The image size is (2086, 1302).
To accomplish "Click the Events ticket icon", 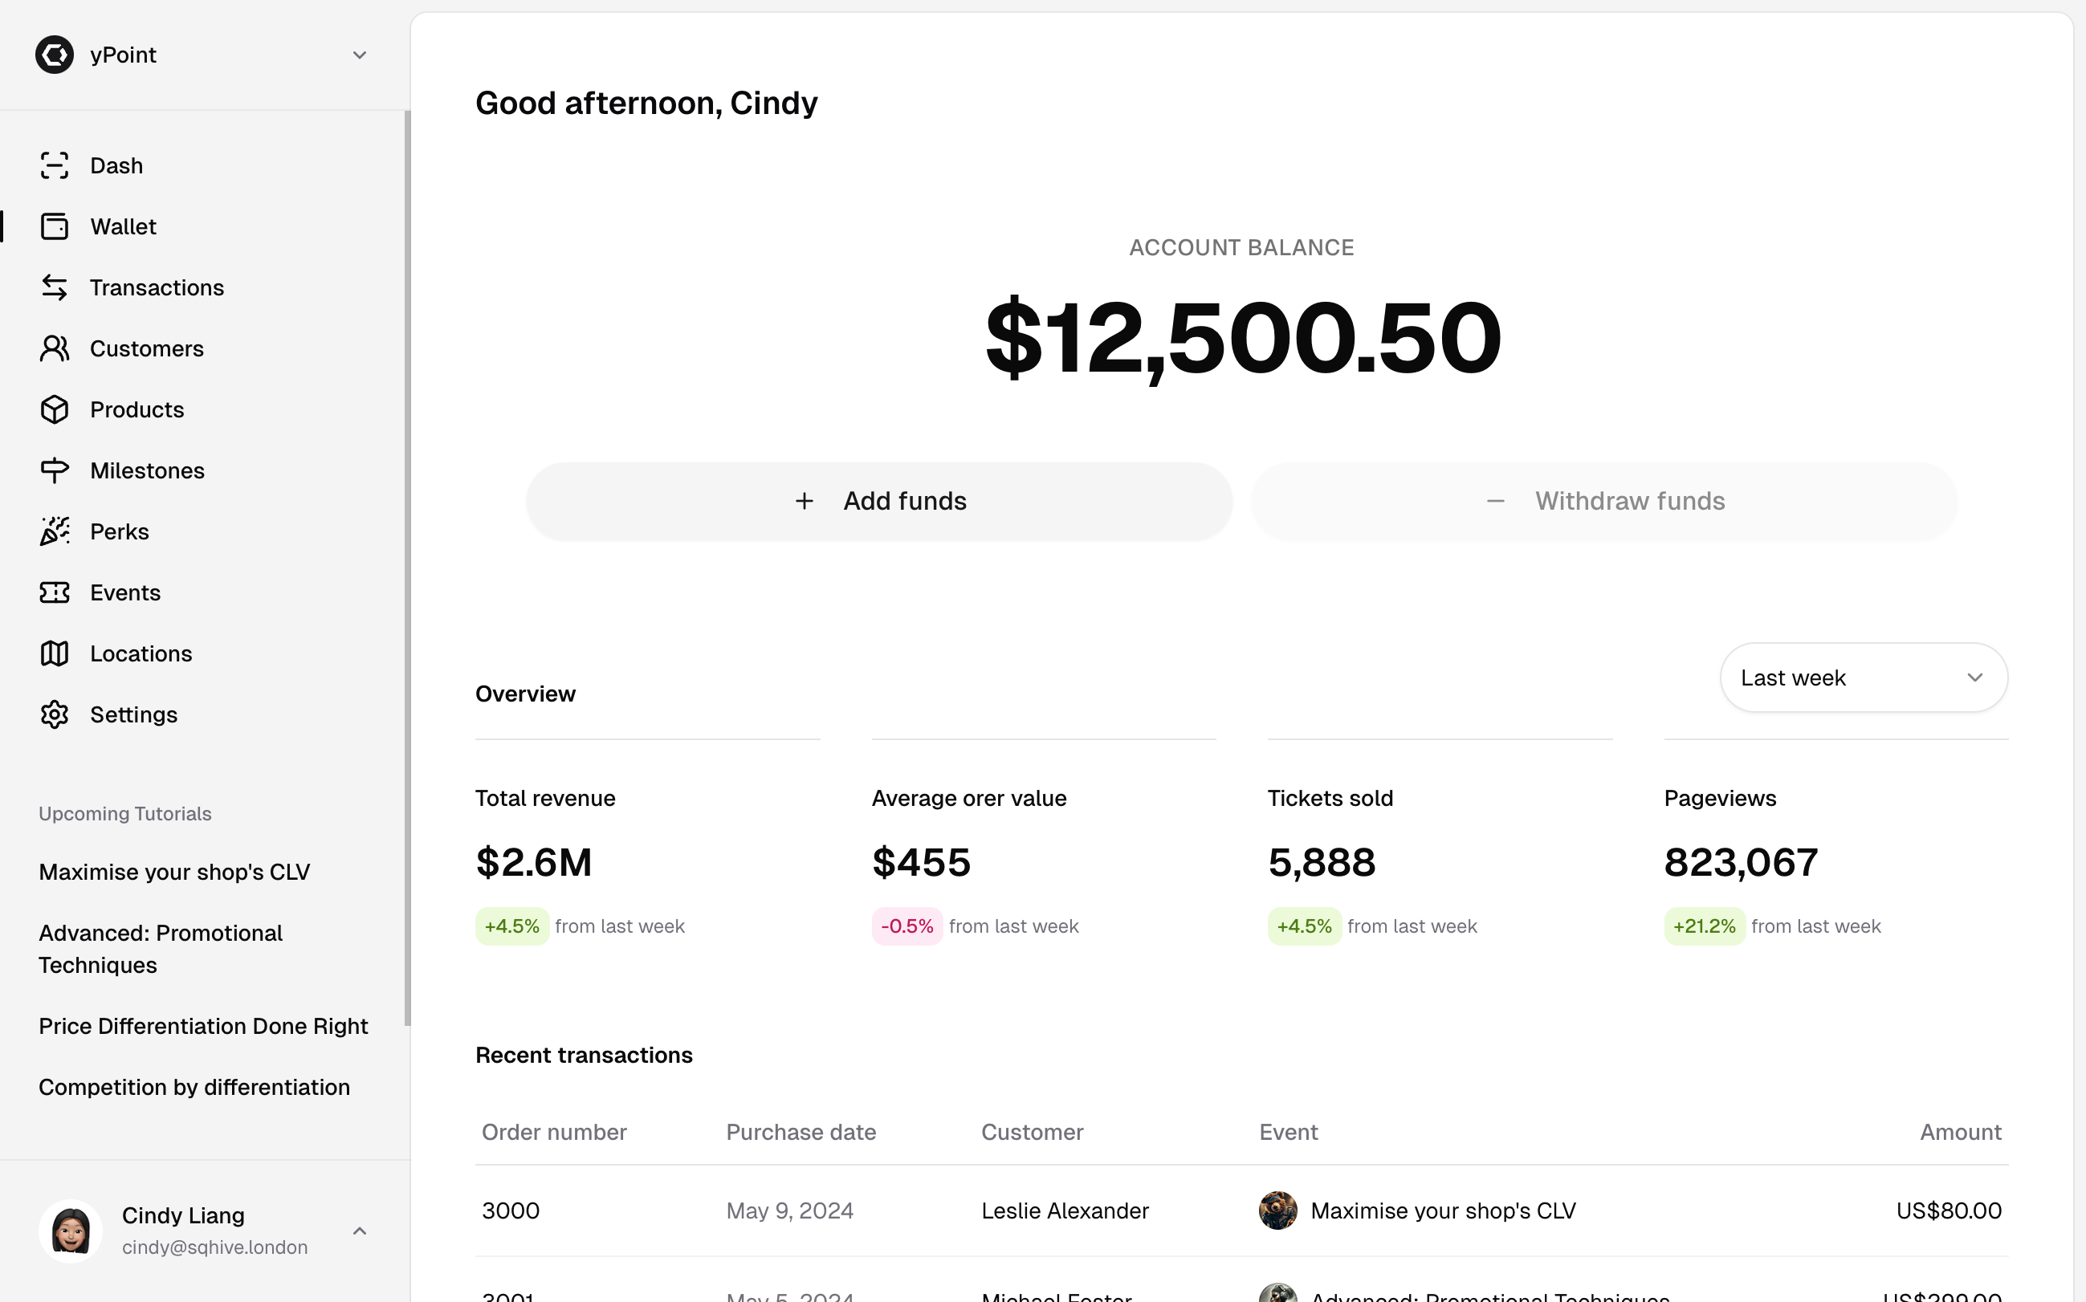I will 55,592.
